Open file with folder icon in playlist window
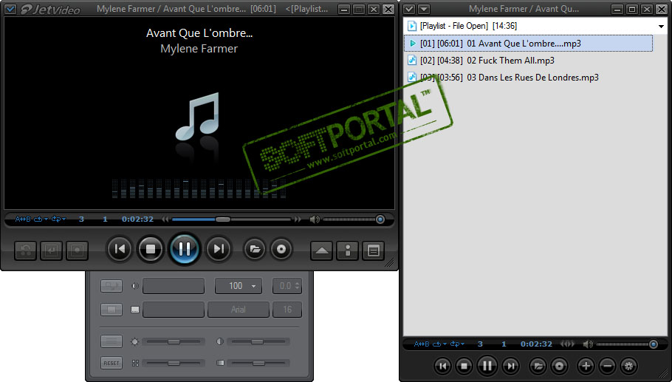The image size is (672, 382). tap(538, 366)
